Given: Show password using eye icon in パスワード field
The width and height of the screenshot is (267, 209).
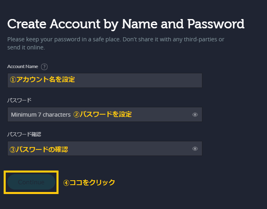Looking at the screenshot, I should 195,115.
